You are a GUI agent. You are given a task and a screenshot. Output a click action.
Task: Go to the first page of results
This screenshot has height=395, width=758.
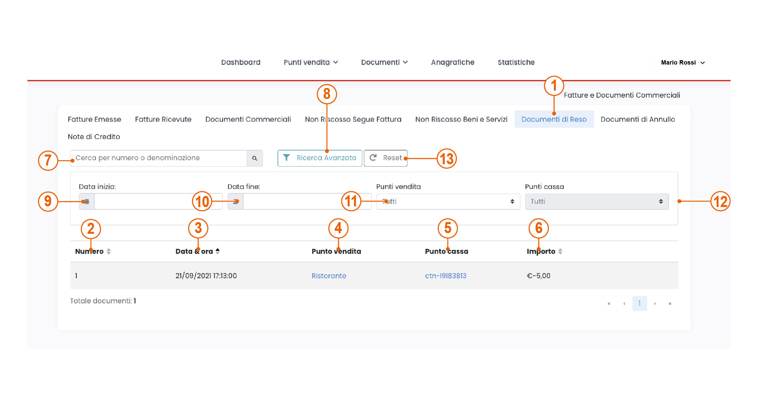[x=609, y=304]
